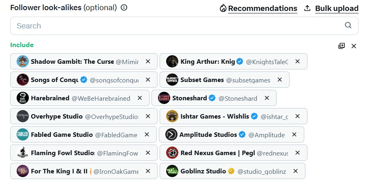
Task: Click the Overhype Studio avatar icon
Action: 23,116
